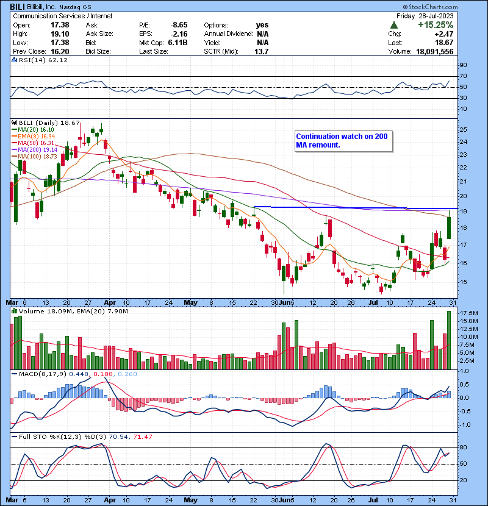
Task: Click the Mkt Cap 6.11B value
Action: point(178,43)
